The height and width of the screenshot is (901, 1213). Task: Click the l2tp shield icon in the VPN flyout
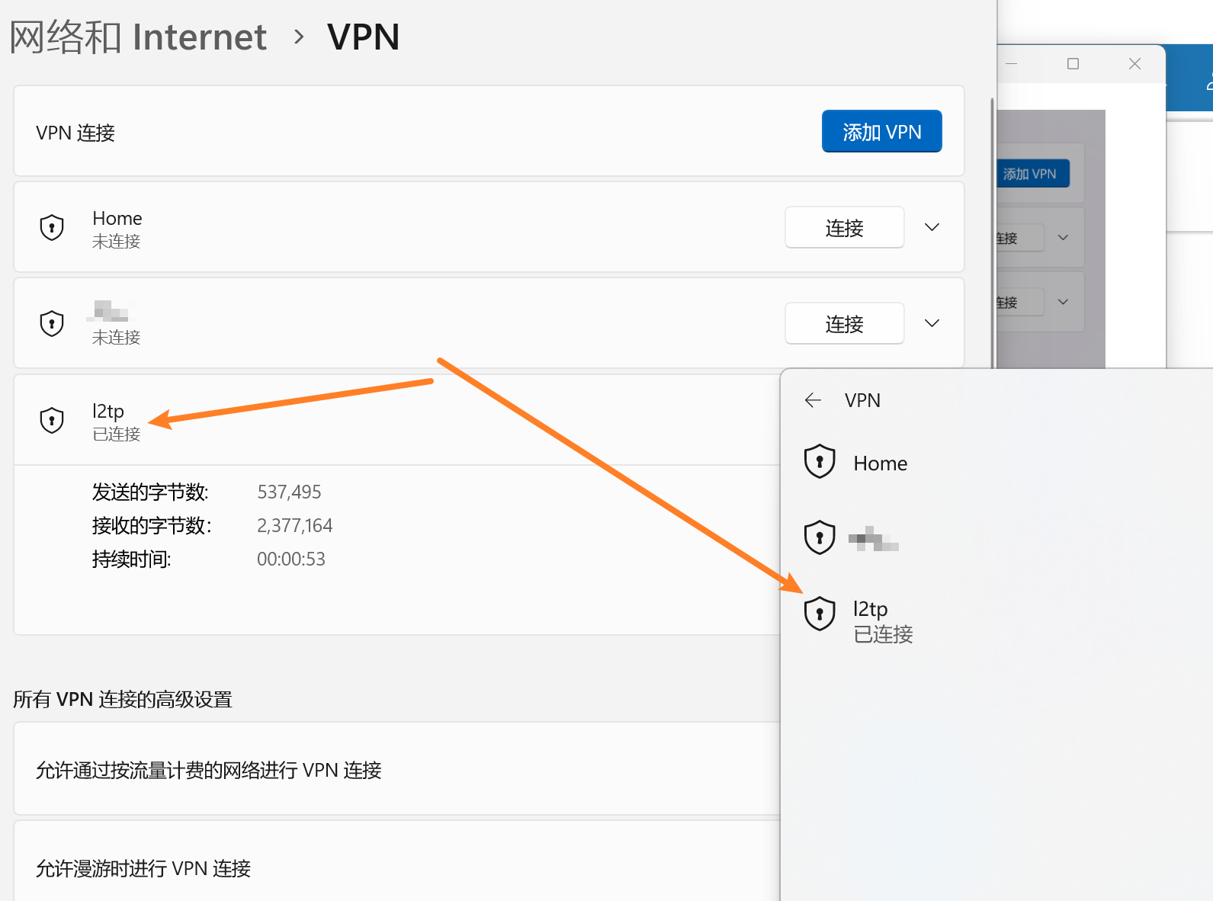[x=820, y=614]
